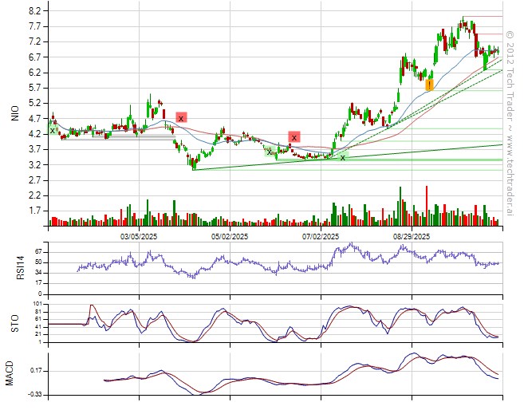The image size is (524, 410).
Task: Click the red x marker before 07/02/2025
Action: [294, 137]
